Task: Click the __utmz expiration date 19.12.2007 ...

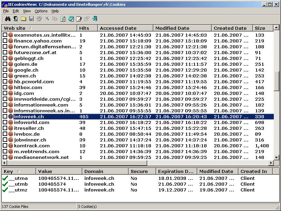Action: (x=176, y=190)
